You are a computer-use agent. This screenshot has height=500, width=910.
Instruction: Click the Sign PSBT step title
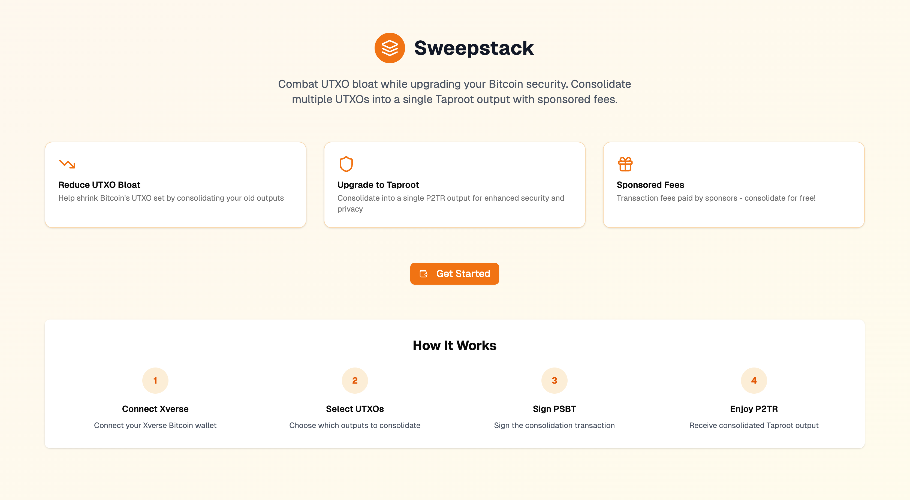point(554,409)
